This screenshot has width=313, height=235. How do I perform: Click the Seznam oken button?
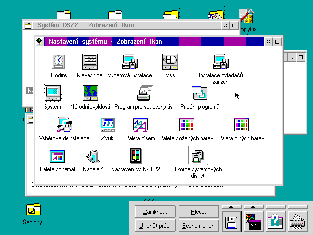coord(199,225)
